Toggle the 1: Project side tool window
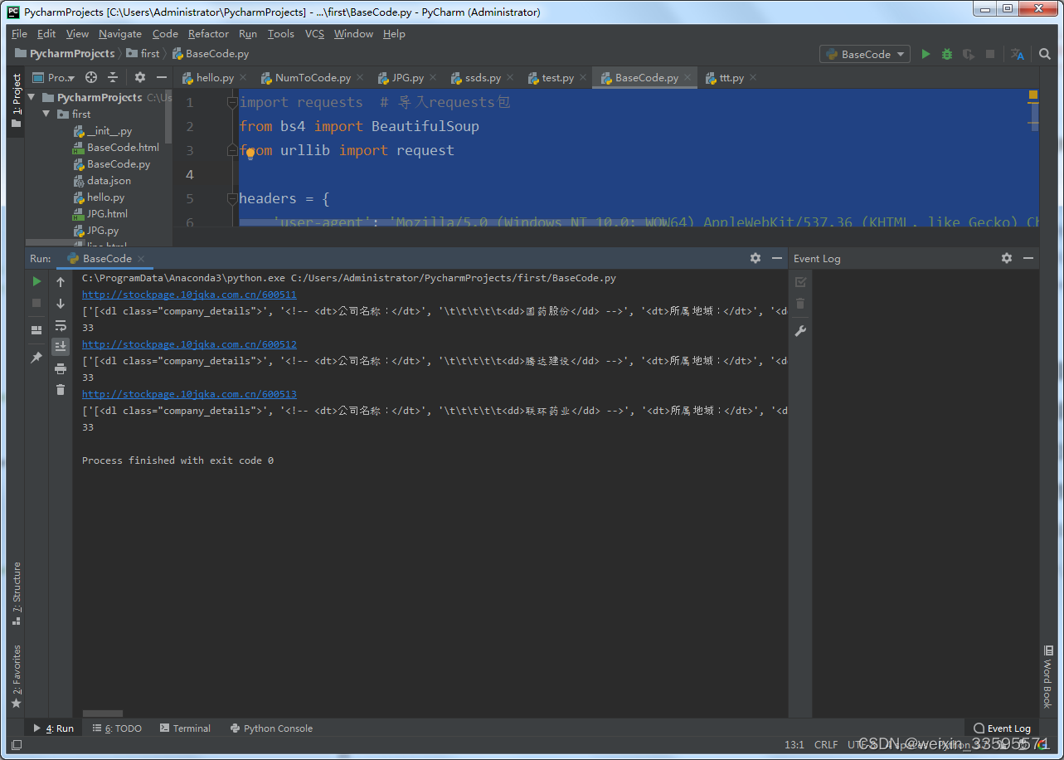 pos(16,100)
